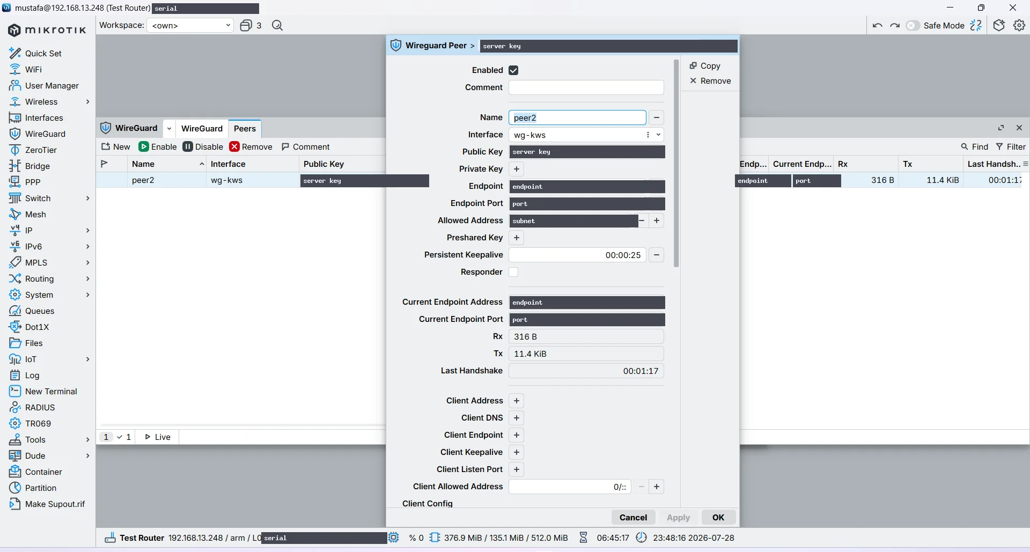The image size is (1030, 552).
Task: Click the Name field containing peer2
Action: [577, 117]
